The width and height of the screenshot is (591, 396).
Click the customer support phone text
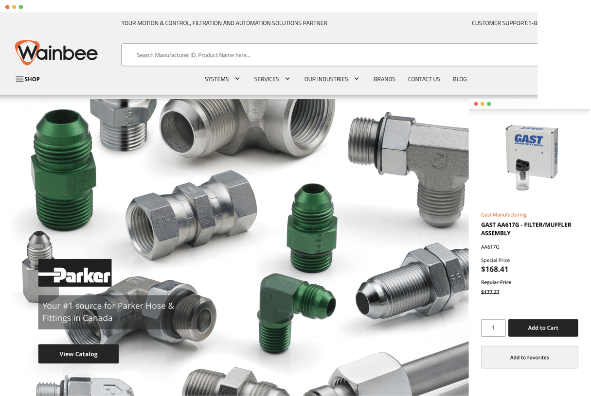(x=504, y=23)
